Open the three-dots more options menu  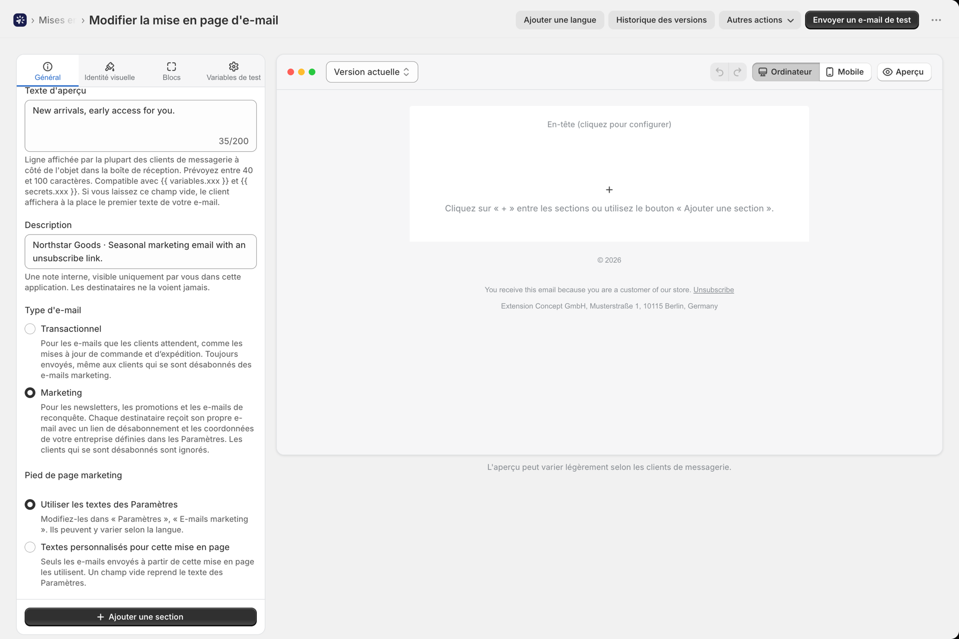(x=936, y=20)
